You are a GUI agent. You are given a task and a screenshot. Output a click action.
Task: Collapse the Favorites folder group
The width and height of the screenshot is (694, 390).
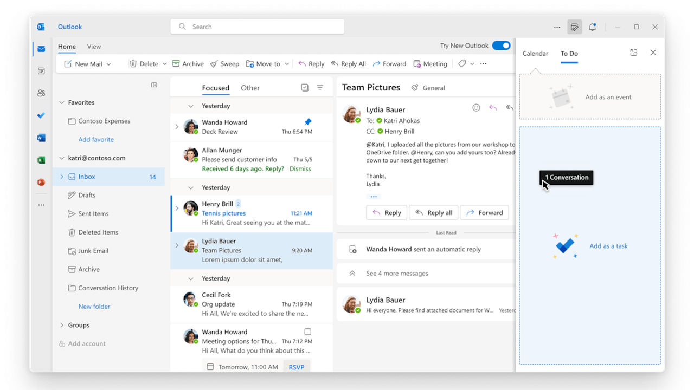62,102
